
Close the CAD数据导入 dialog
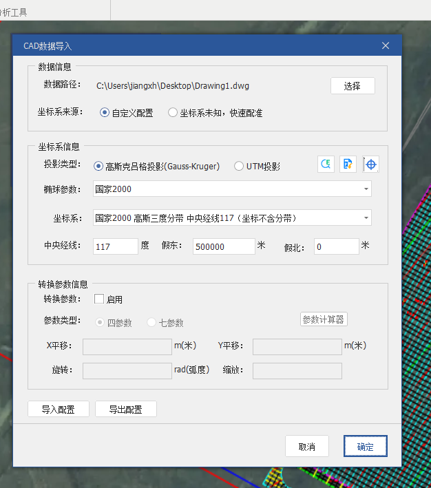[386, 46]
